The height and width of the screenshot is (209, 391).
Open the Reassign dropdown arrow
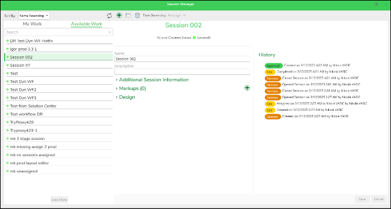[x=184, y=16]
